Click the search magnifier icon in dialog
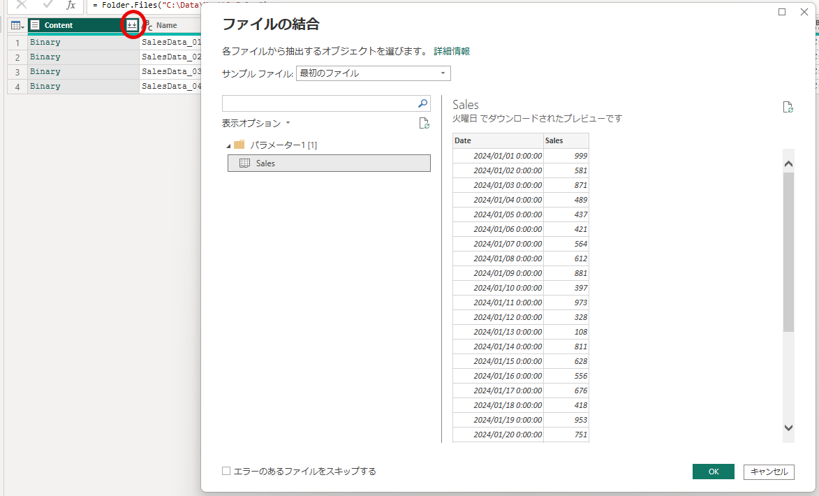Image resolution: width=819 pixels, height=496 pixels. [422, 103]
